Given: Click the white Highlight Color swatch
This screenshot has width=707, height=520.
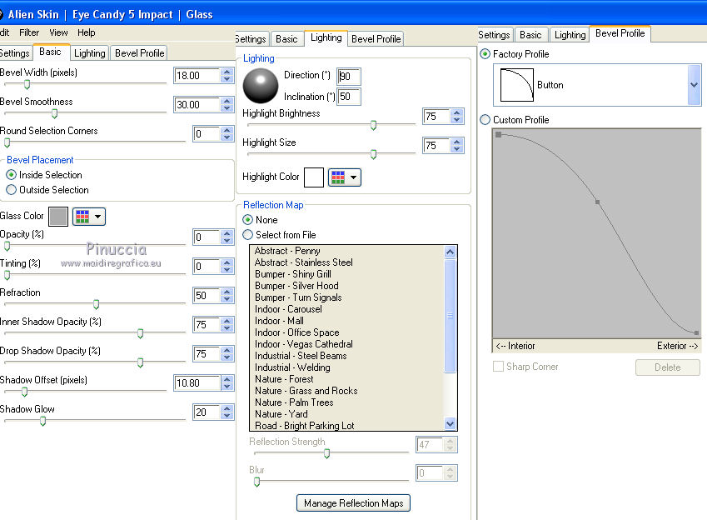Looking at the screenshot, I should tap(314, 177).
